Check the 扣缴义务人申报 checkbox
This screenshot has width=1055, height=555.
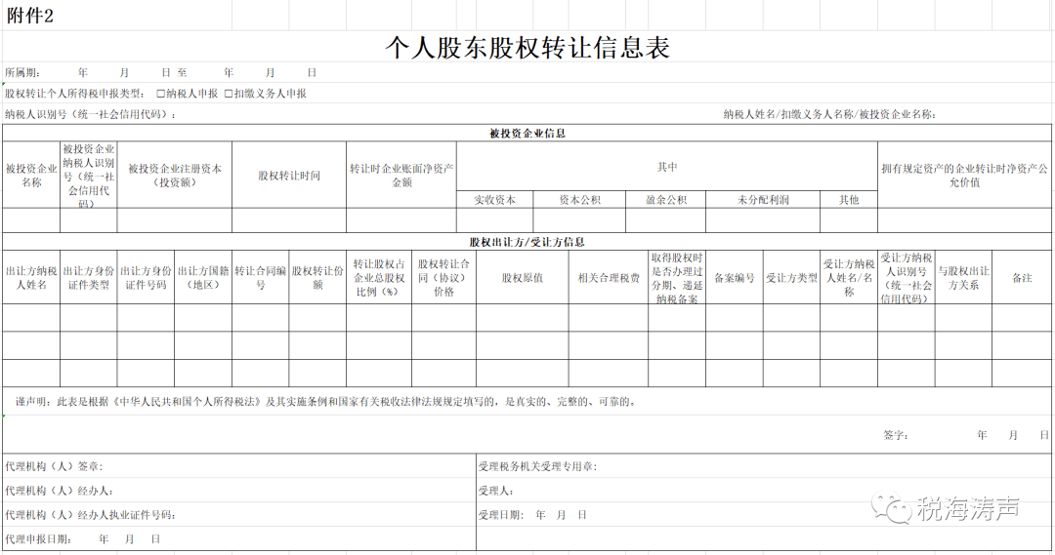point(228,94)
